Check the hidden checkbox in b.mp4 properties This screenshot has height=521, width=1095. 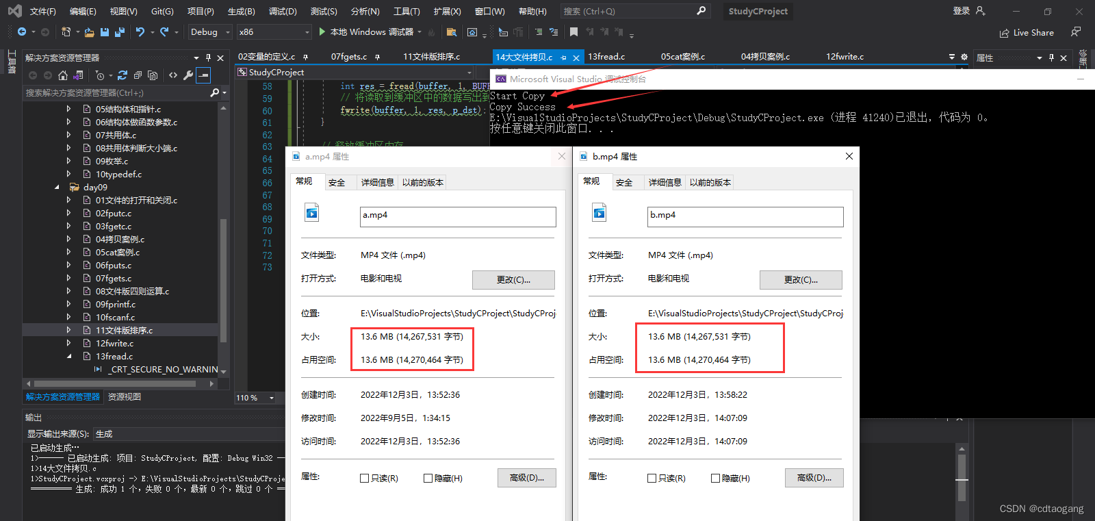point(715,478)
